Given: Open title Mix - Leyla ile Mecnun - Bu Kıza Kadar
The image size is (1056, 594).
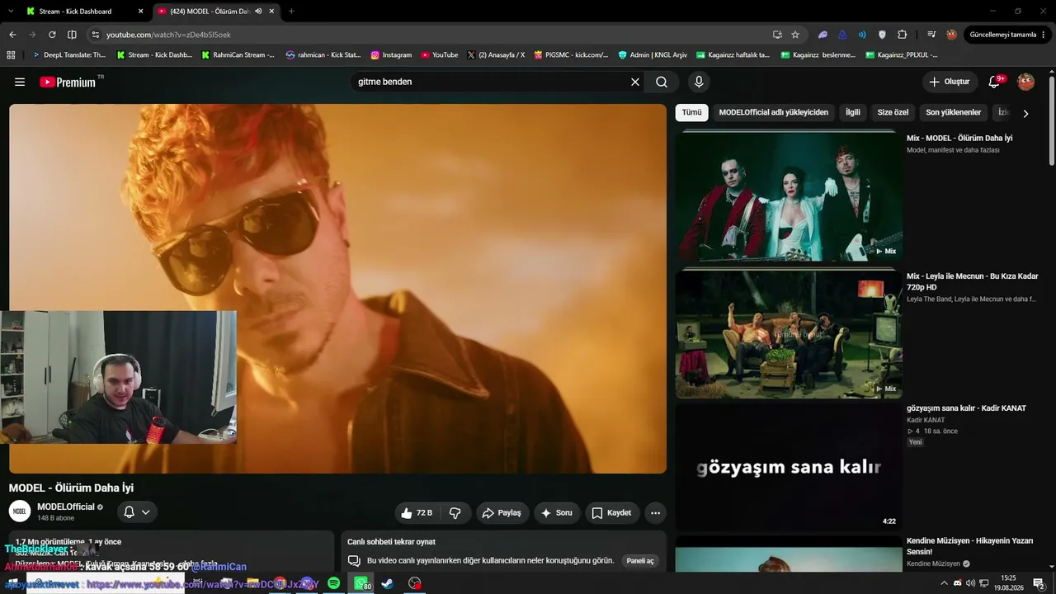Looking at the screenshot, I should [x=972, y=281].
